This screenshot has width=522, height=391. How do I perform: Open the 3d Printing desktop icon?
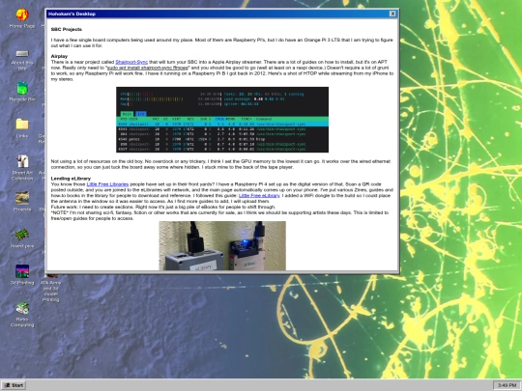(x=22, y=275)
